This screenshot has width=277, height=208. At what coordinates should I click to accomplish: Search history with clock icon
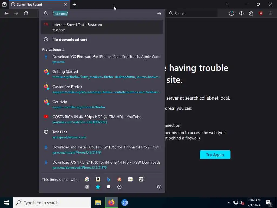[x=119, y=187]
